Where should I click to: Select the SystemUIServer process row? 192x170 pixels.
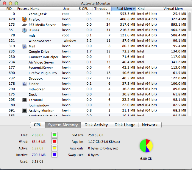[94, 68]
